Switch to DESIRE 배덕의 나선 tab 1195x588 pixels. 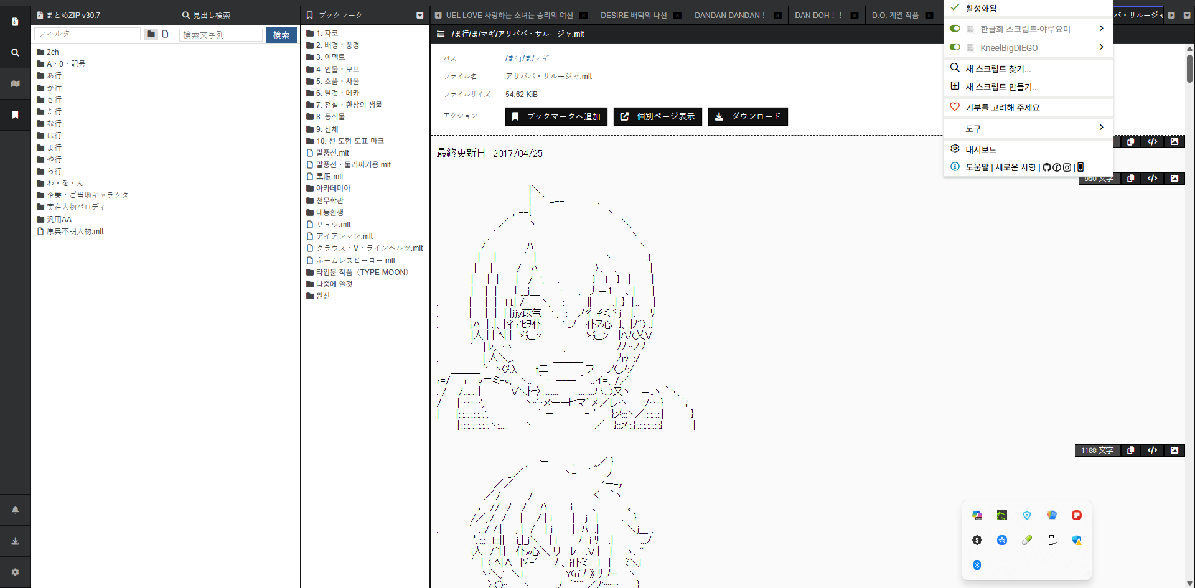(634, 16)
